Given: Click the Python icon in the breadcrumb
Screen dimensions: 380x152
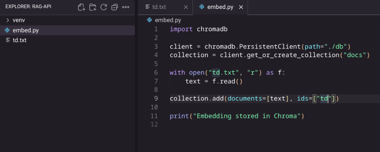Looking at the screenshot, I should pyautogui.click(x=149, y=20).
